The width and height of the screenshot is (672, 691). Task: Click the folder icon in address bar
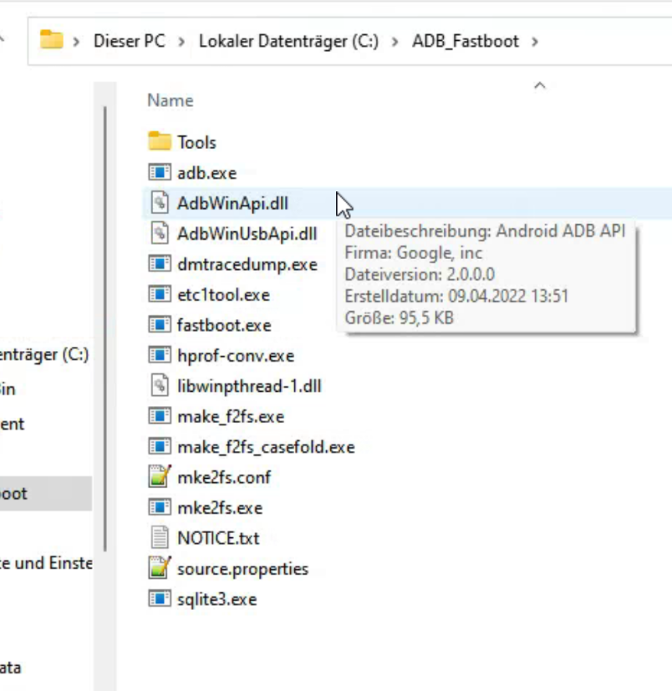[52, 40]
